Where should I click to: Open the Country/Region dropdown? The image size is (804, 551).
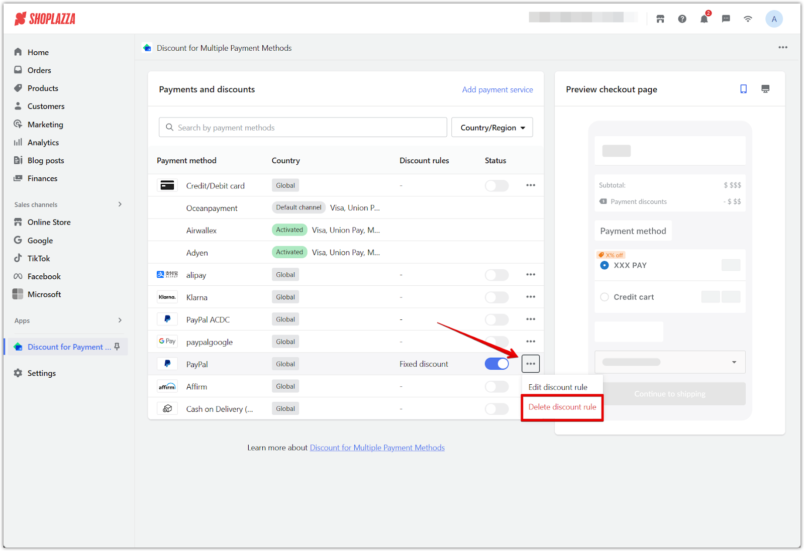coord(492,128)
